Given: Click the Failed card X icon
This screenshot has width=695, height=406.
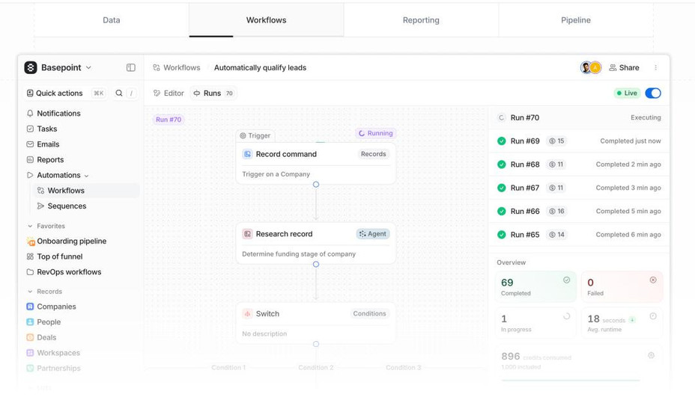Looking at the screenshot, I should coord(653,280).
